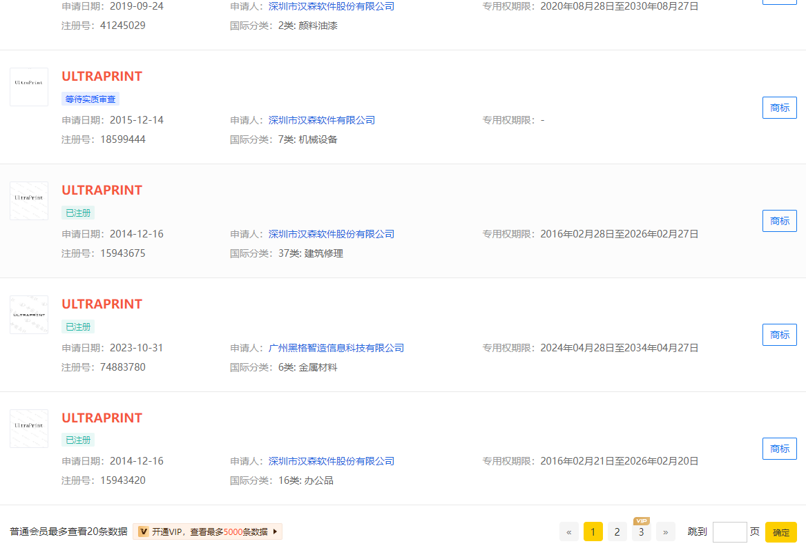The image size is (806, 546).
Task: Focus the 跳到 page number input box
Action: (729, 532)
